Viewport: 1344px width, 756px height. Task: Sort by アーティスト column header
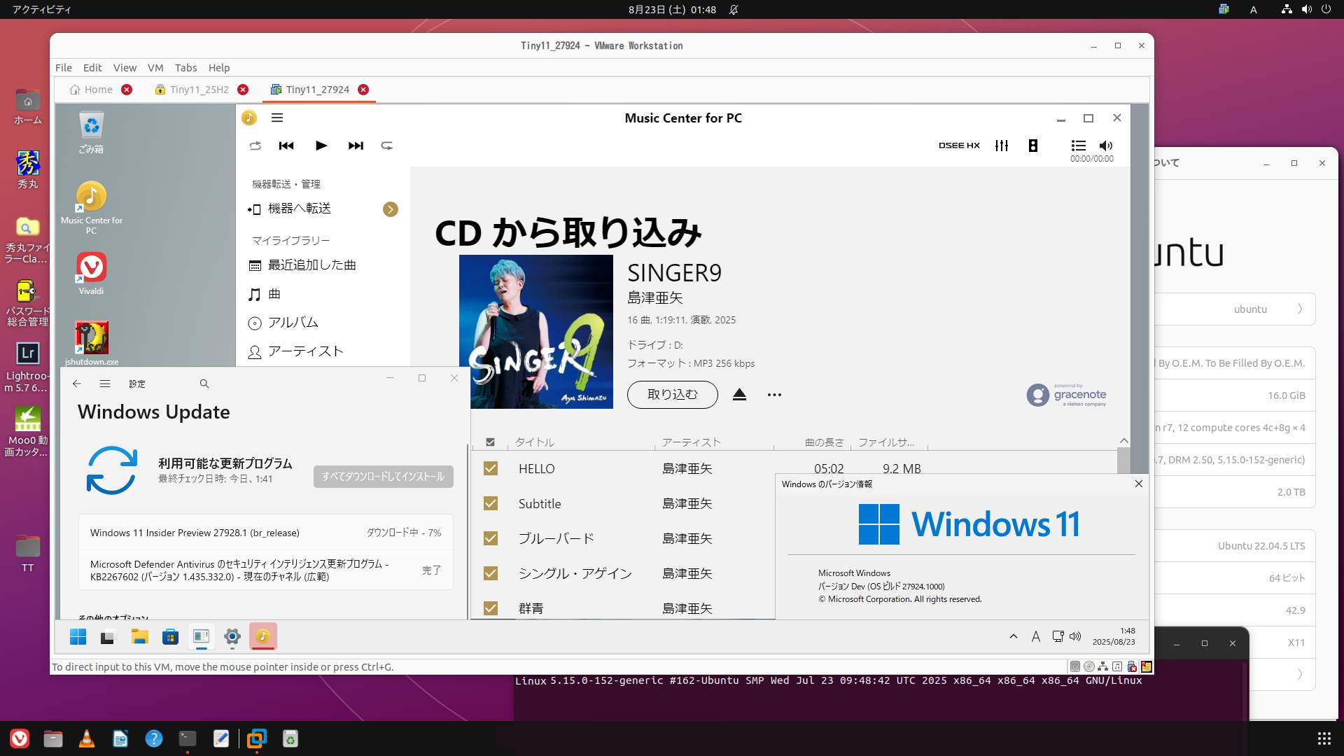pyautogui.click(x=691, y=442)
